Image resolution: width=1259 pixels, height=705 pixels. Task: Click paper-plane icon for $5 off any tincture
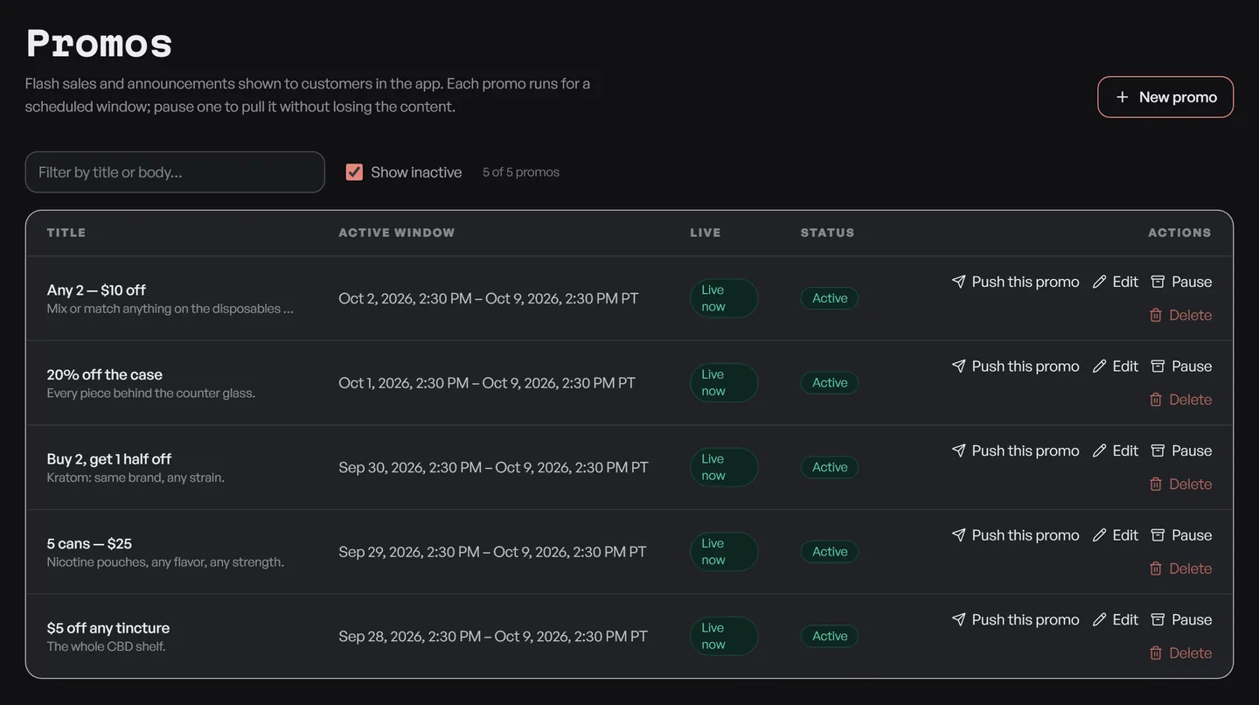(959, 619)
